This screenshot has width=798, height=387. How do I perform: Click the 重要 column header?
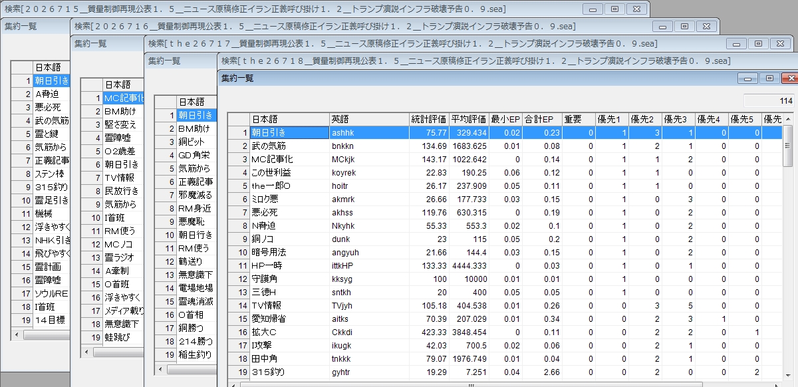(579, 119)
